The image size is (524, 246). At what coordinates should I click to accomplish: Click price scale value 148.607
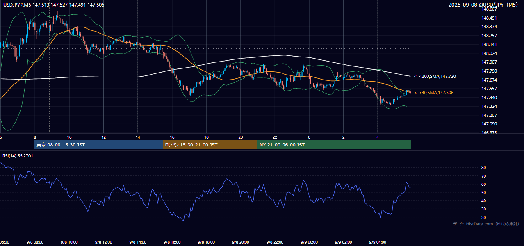point(490,9)
